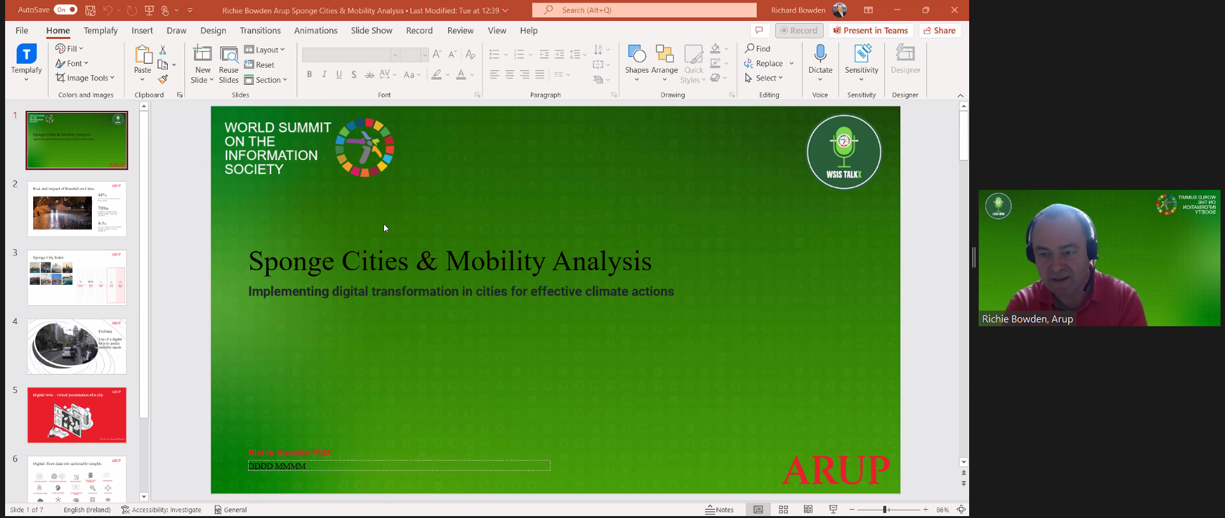Toggle Justify text alignment
The width and height of the screenshot is (1225, 518).
coord(540,75)
